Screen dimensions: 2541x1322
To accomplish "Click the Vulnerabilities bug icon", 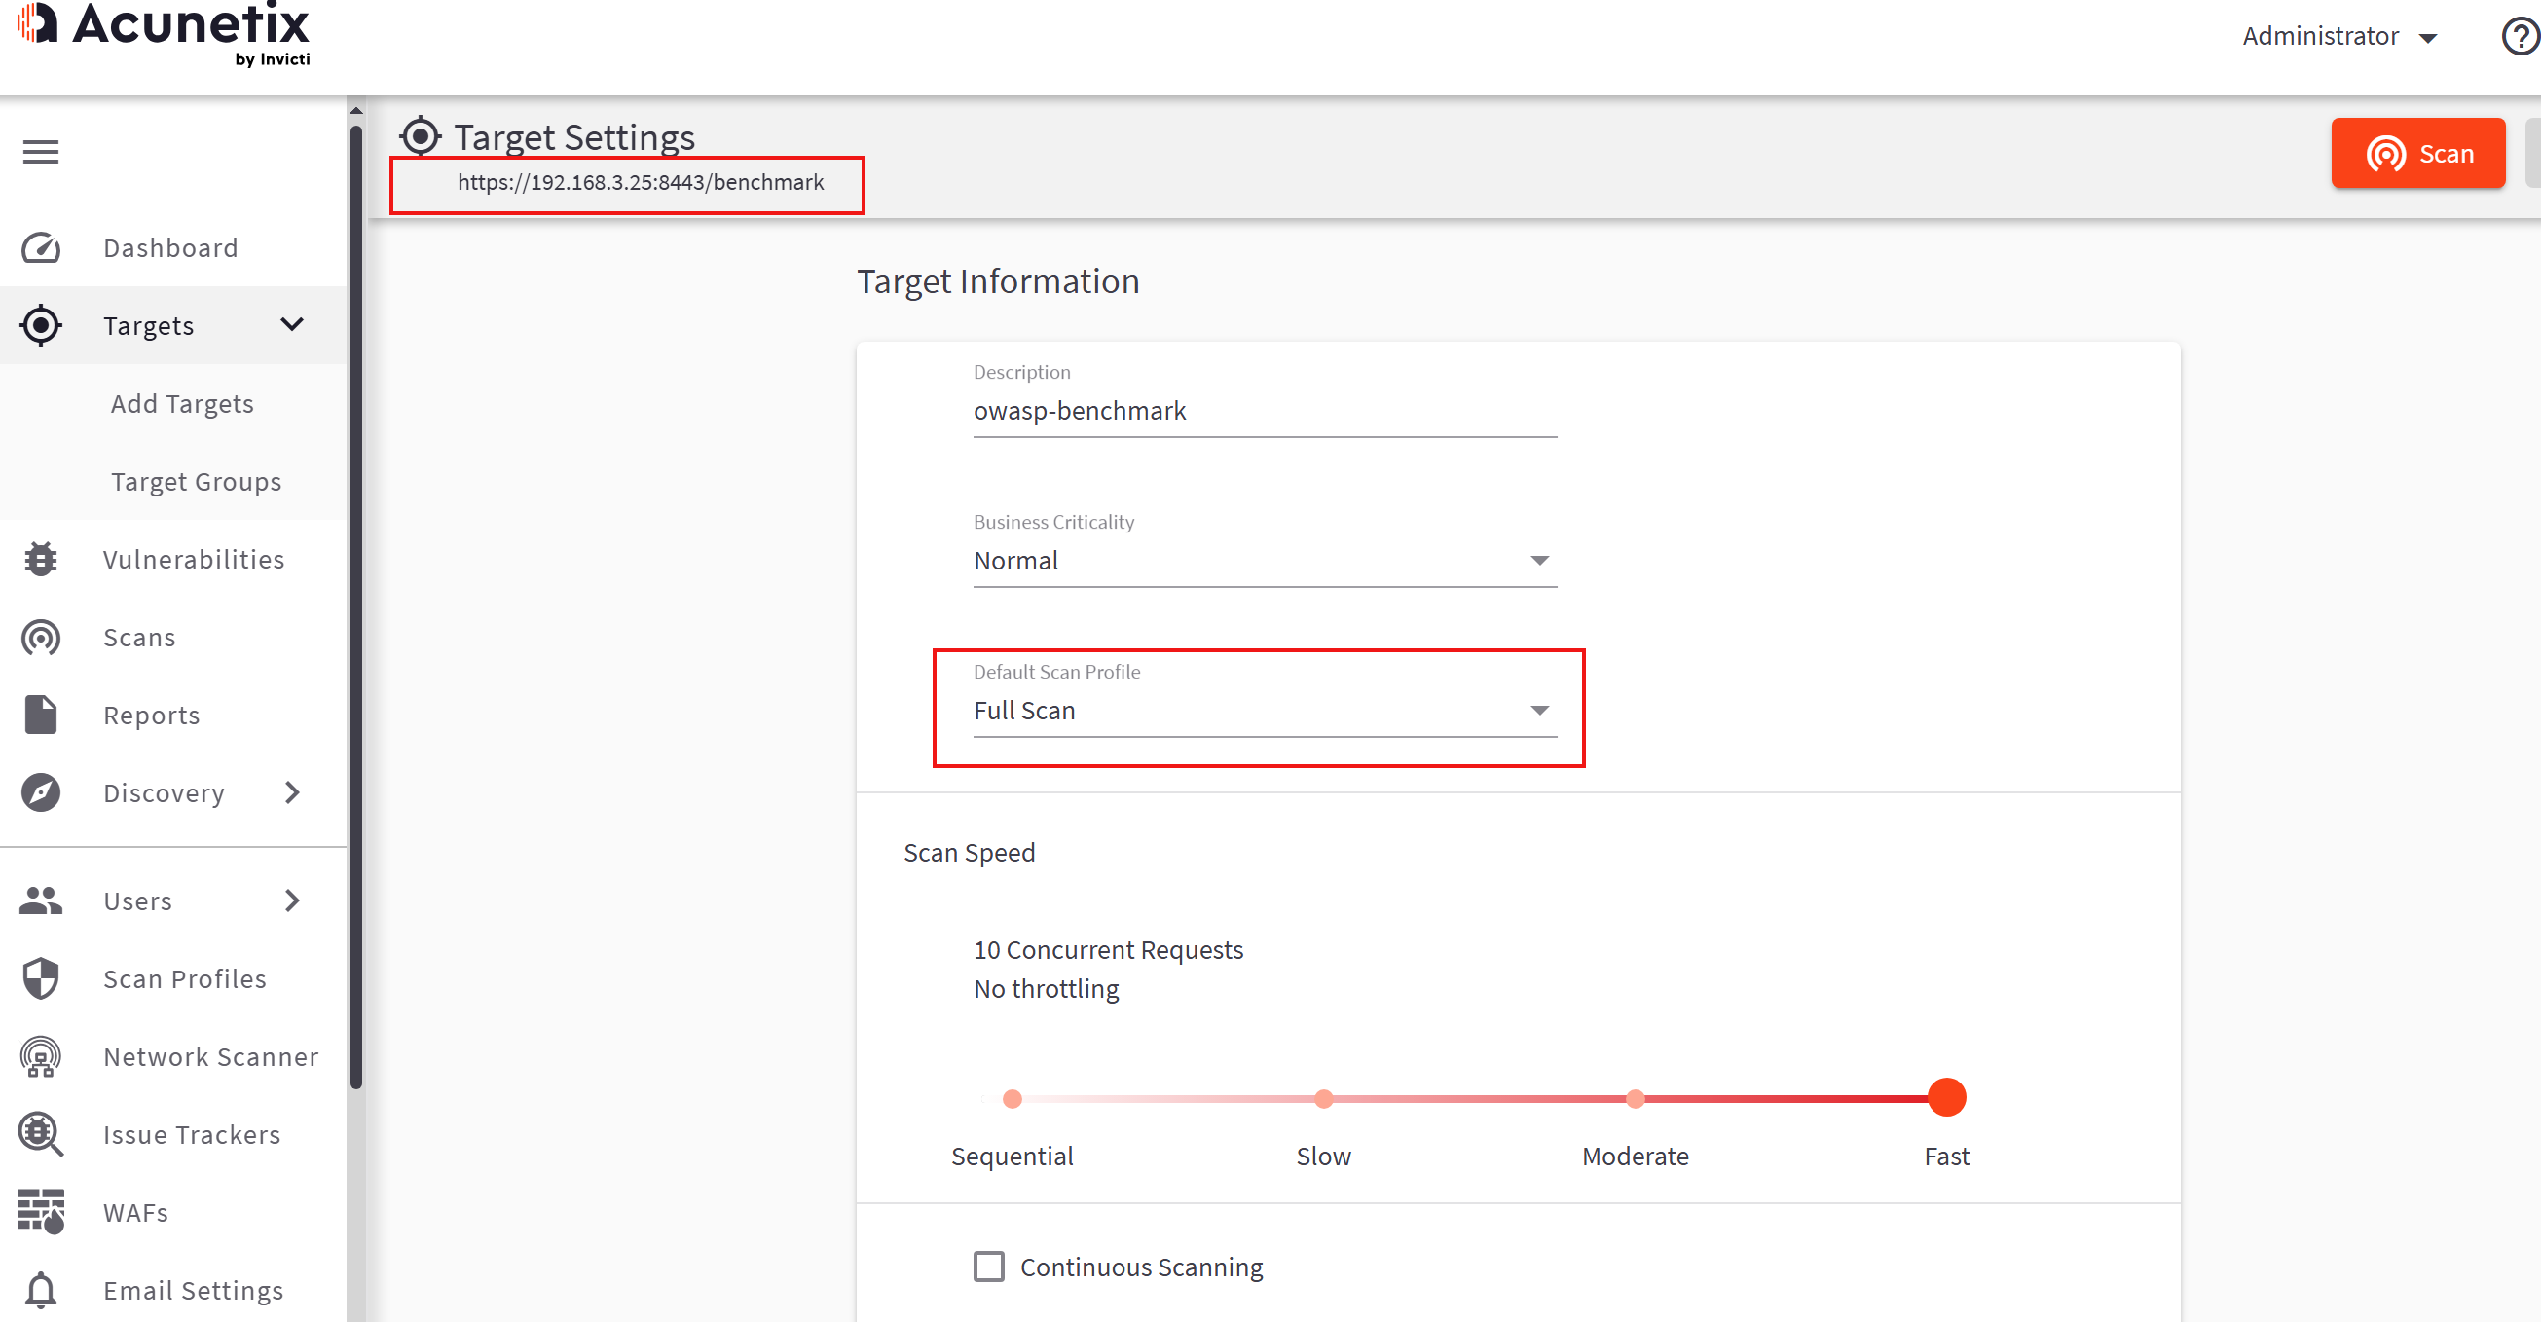I will point(41,560).
